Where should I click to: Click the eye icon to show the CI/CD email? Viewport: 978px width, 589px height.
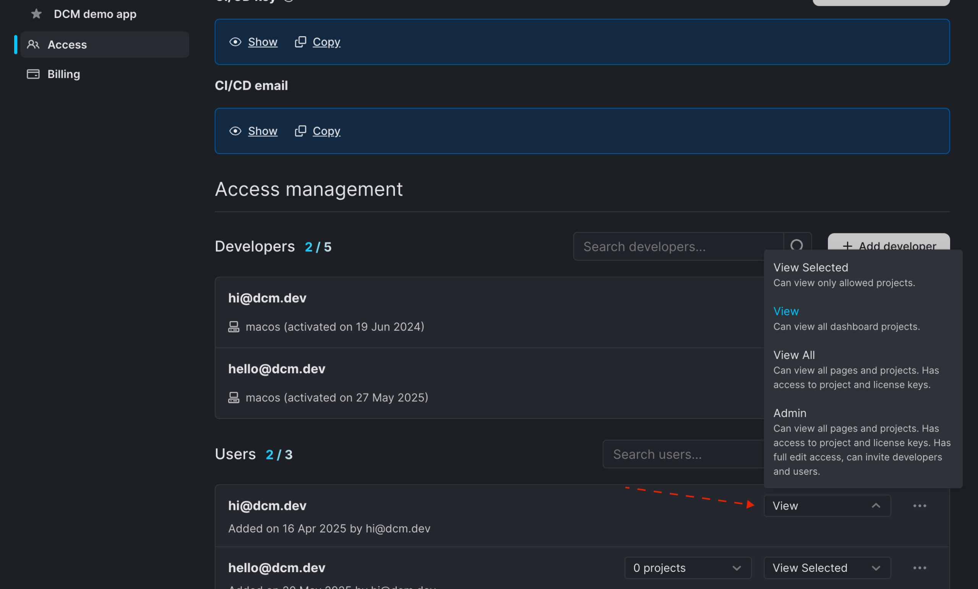pos(235,131)
